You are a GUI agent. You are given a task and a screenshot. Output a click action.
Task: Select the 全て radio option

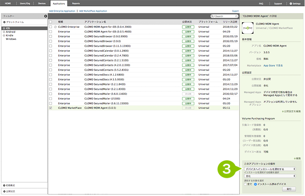tap(245, 184)
